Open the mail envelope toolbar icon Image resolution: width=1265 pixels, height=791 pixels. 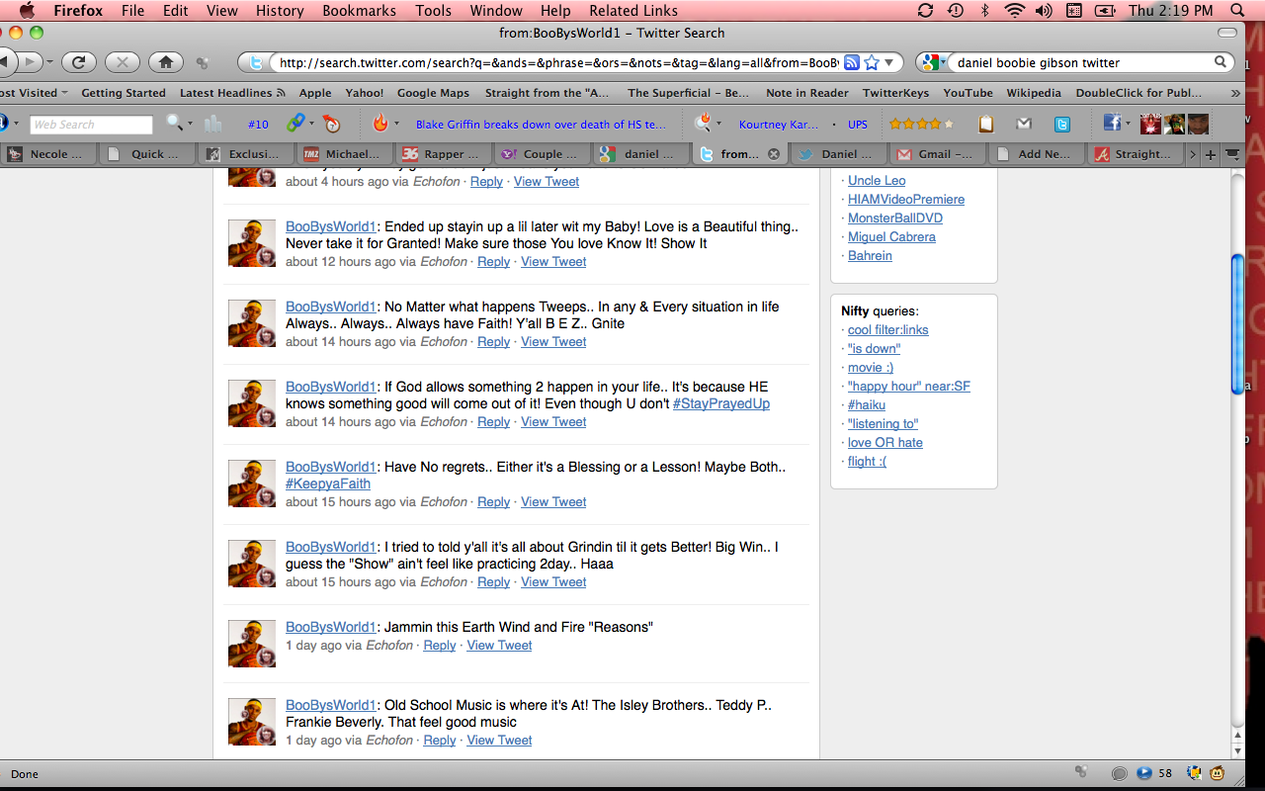[1024, 124]
